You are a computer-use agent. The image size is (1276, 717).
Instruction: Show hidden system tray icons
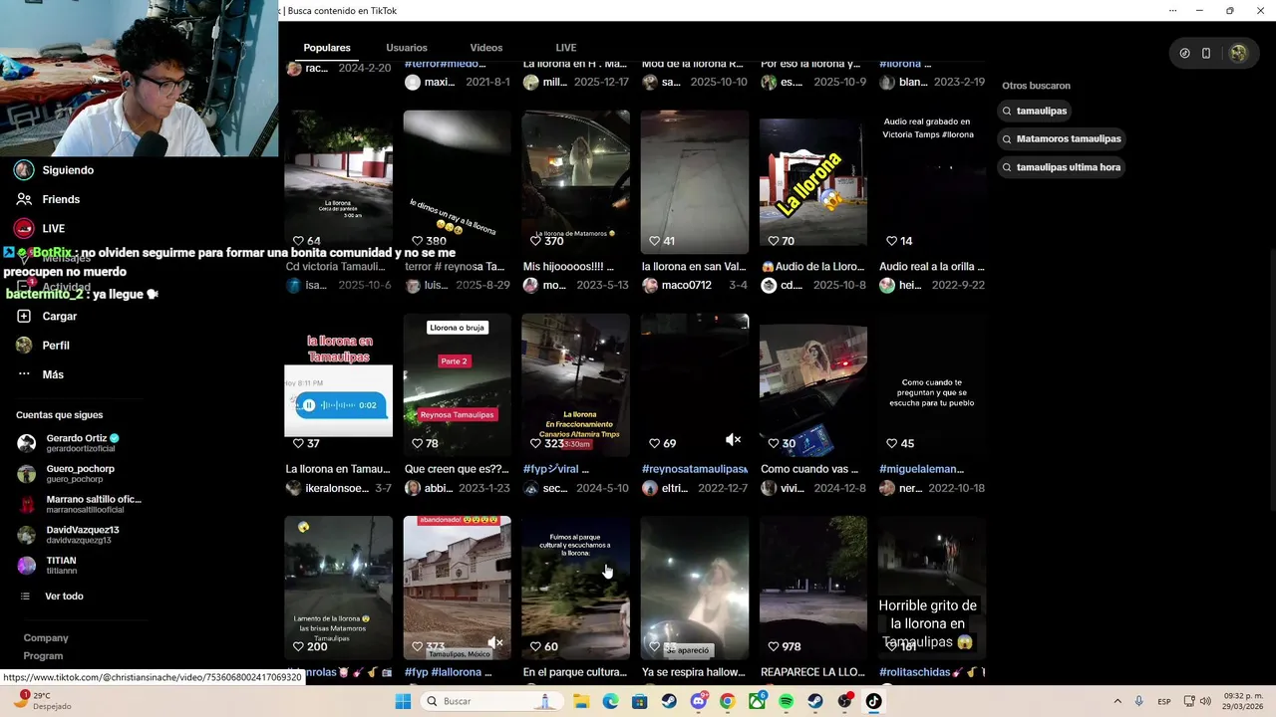pyautogui.click(x=1118, y=701)
